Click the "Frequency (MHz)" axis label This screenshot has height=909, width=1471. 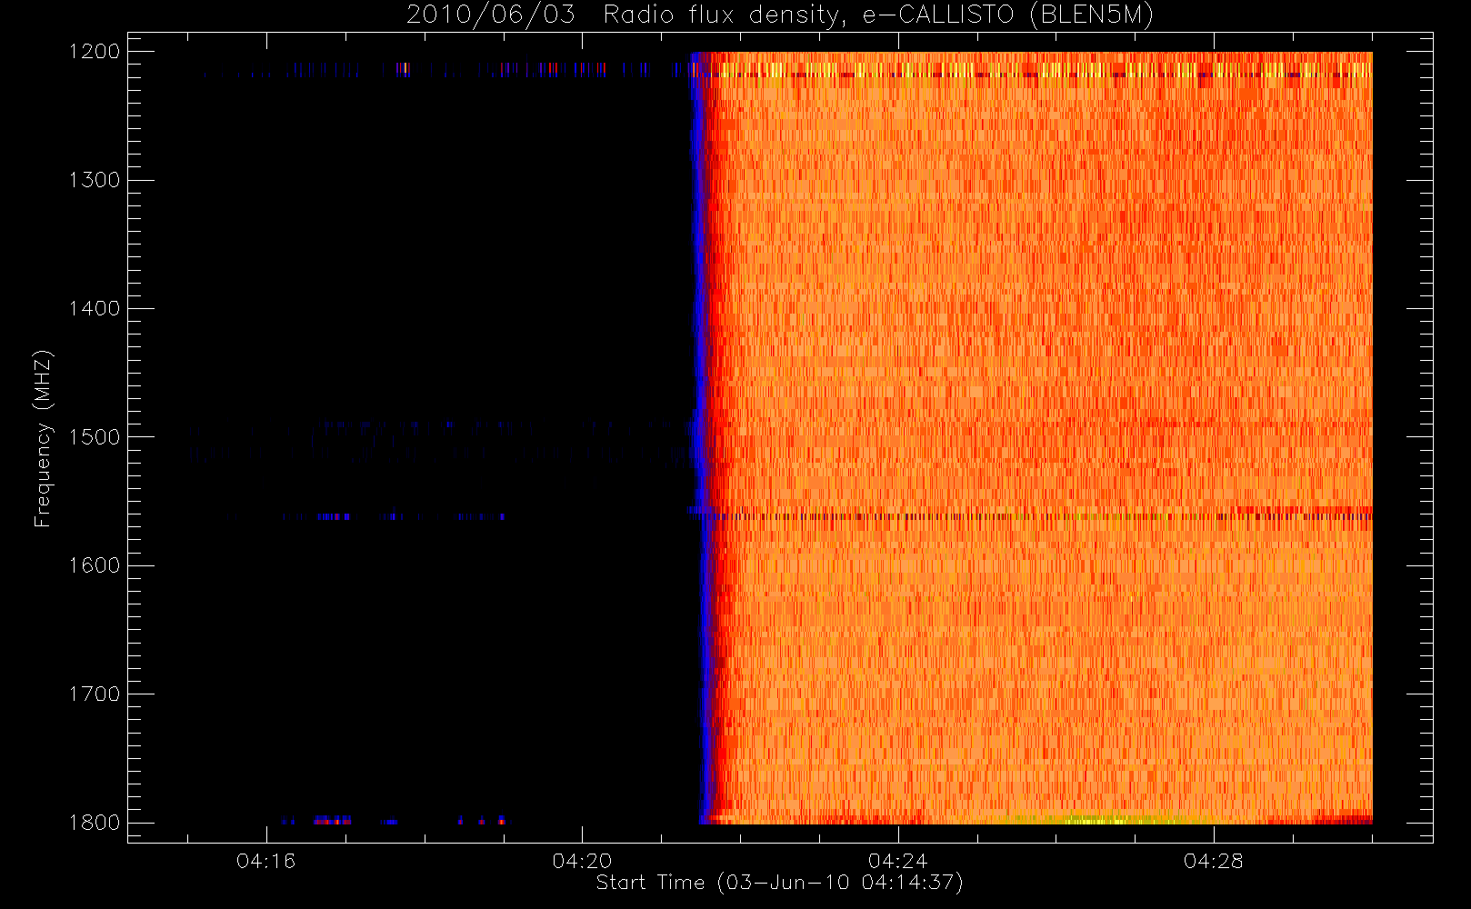coord(43,438)
